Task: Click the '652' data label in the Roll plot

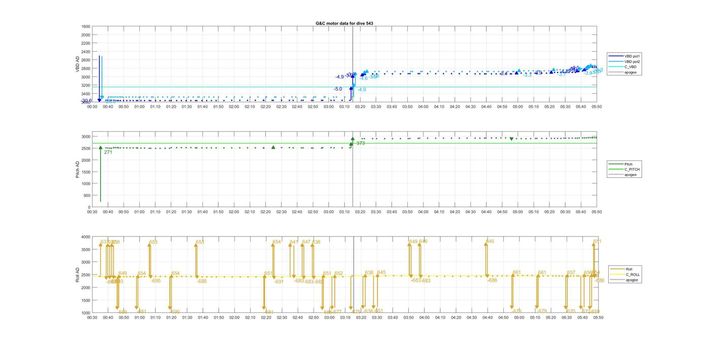Action: tap(339, 274)
